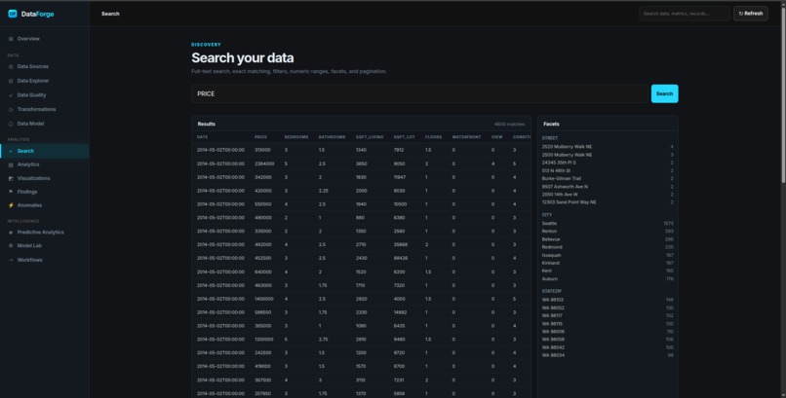Click the Visualizations sidebar icon

click(11, 178)
